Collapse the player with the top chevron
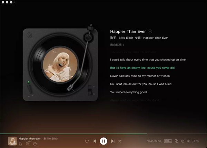207x148 pixels. [x=14, y=2]
